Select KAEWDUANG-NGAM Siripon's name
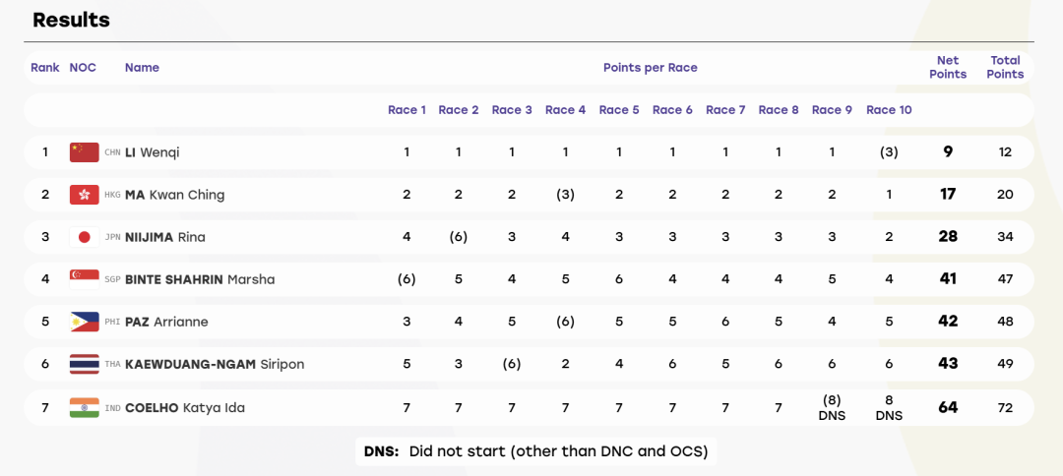1063x476 pixels. pos(215,364)
